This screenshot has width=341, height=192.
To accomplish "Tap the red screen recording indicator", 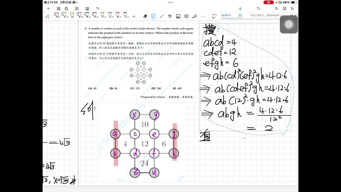I will 269,2.
